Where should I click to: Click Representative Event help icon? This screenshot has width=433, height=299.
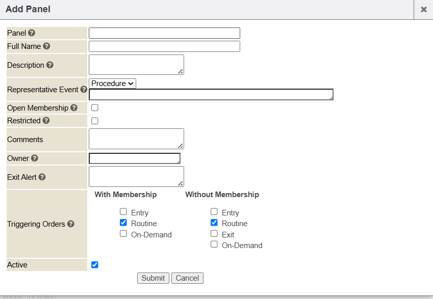coord(84,90)
